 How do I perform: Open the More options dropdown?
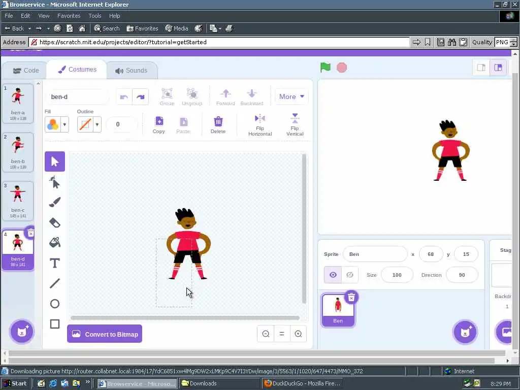291,96
